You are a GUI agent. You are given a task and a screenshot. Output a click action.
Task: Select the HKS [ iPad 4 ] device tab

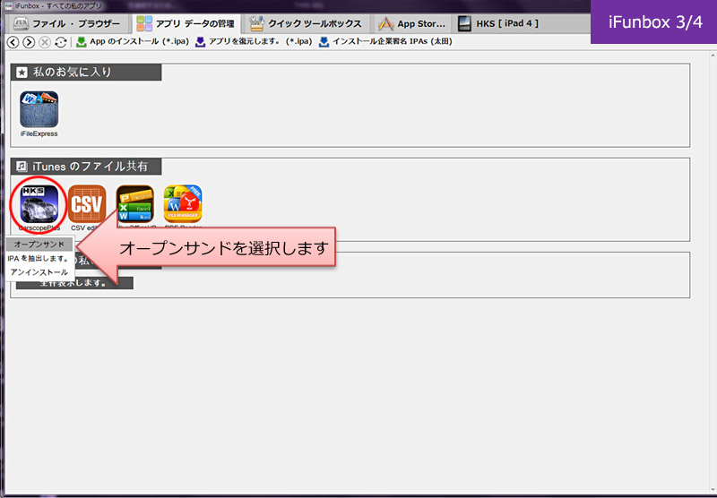498,23
